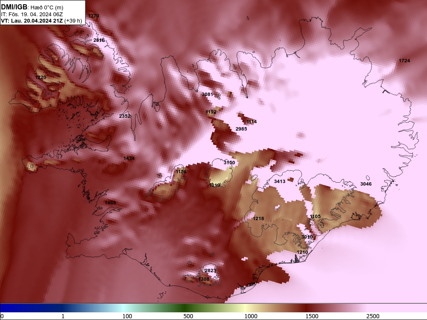The height and width of the screenshot is (320, 427).
Task: Click the 1 label on the color scale
Action: click(x=63, y=316)
